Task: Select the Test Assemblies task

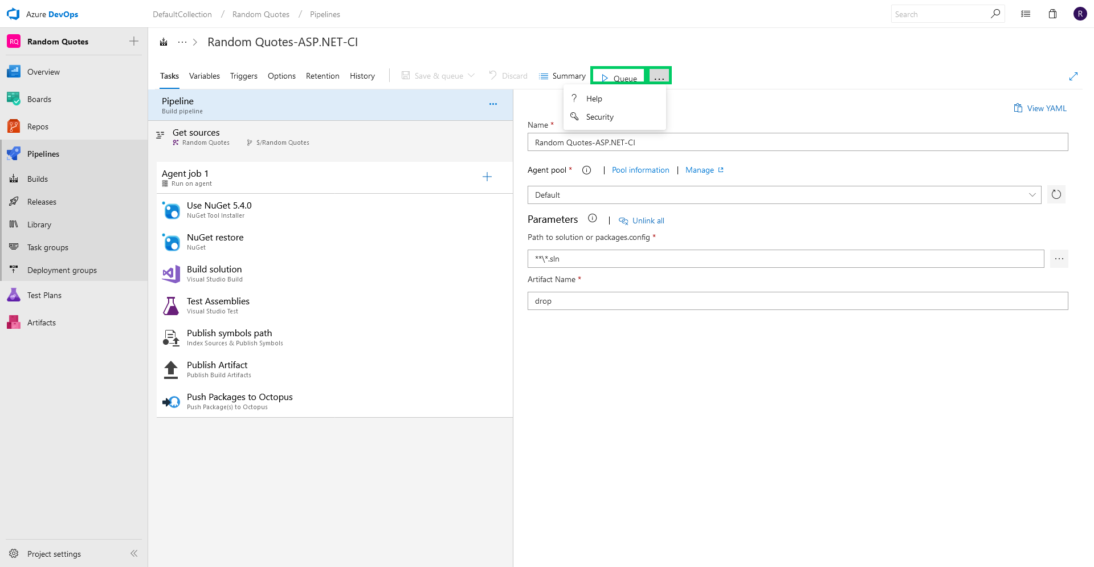Action: [334, 305]
